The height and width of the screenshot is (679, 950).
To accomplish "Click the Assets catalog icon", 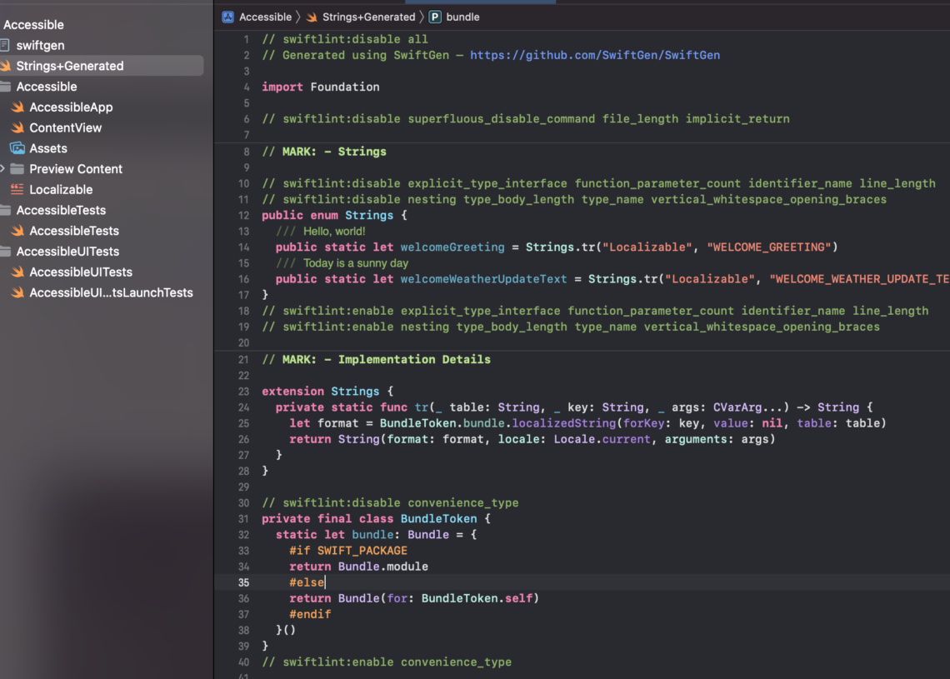I will 17,148.
